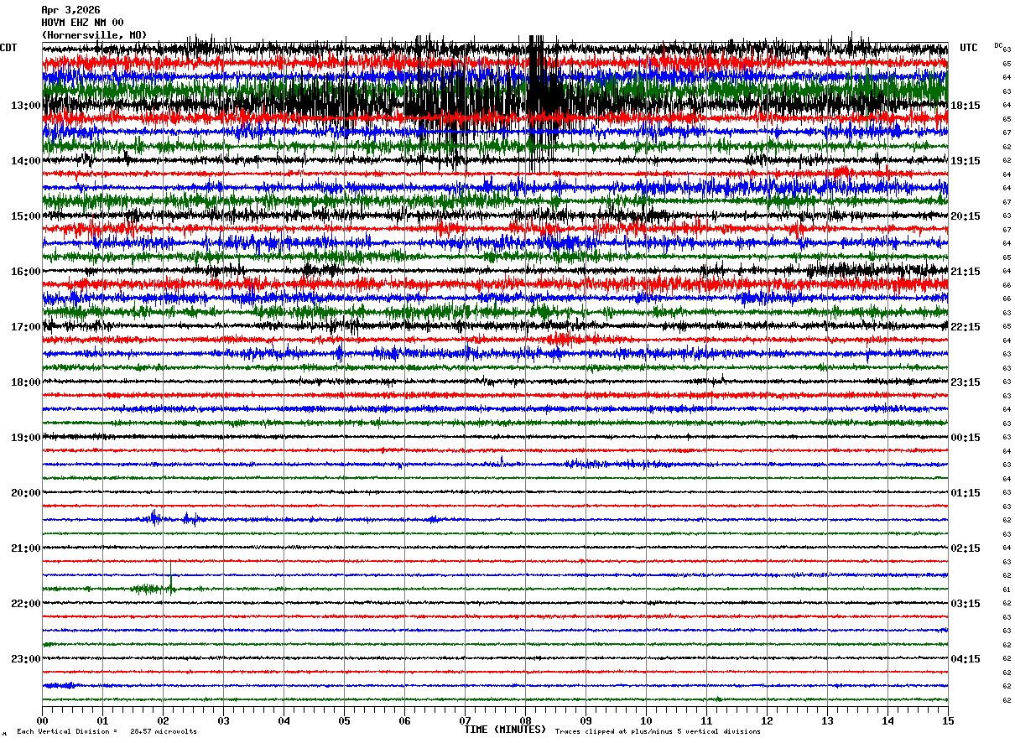Select the "11" minute axis label
Image resolution: width=1015 pixels, height=743 pixels.
click(x=706, y=720)
